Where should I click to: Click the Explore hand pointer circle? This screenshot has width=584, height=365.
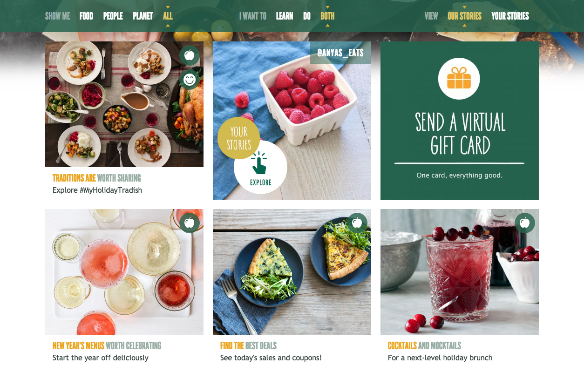coord(260,167)
